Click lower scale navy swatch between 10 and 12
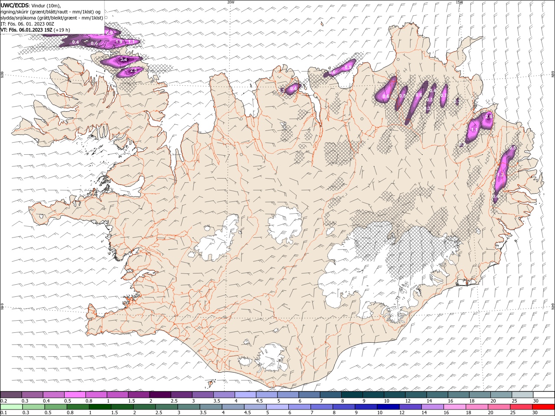 (x=388, y=407)
